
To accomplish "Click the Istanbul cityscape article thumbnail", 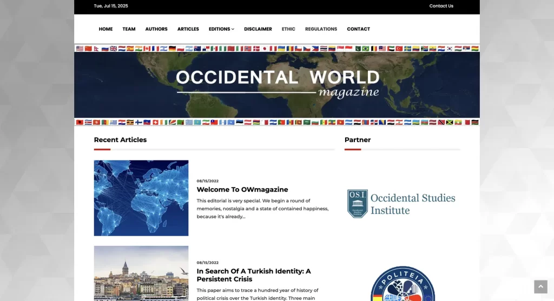I will point(141,273).
